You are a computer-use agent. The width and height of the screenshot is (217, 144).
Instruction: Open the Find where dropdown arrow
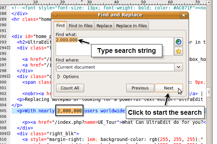(179, 67)
